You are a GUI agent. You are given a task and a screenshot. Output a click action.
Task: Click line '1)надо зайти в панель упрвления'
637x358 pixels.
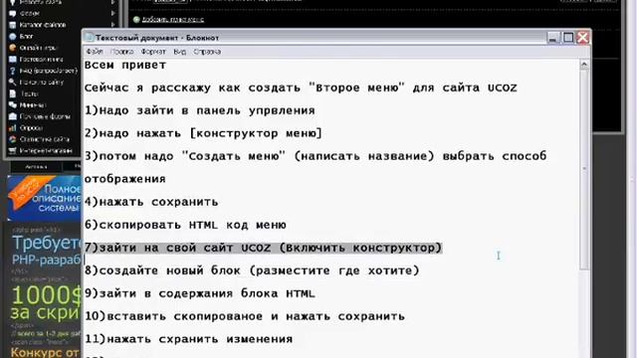pos(200,110)
